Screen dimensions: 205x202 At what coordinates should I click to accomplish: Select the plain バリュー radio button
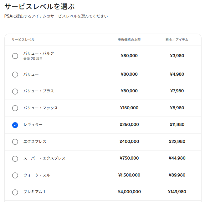(15, 74)
